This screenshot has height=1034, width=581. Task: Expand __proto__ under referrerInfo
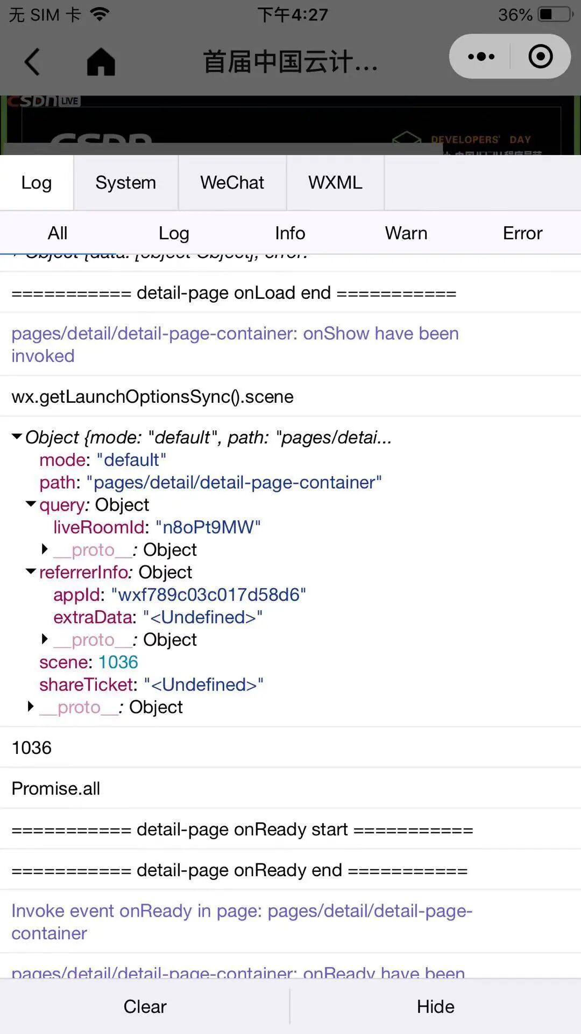tap(45, 639)
